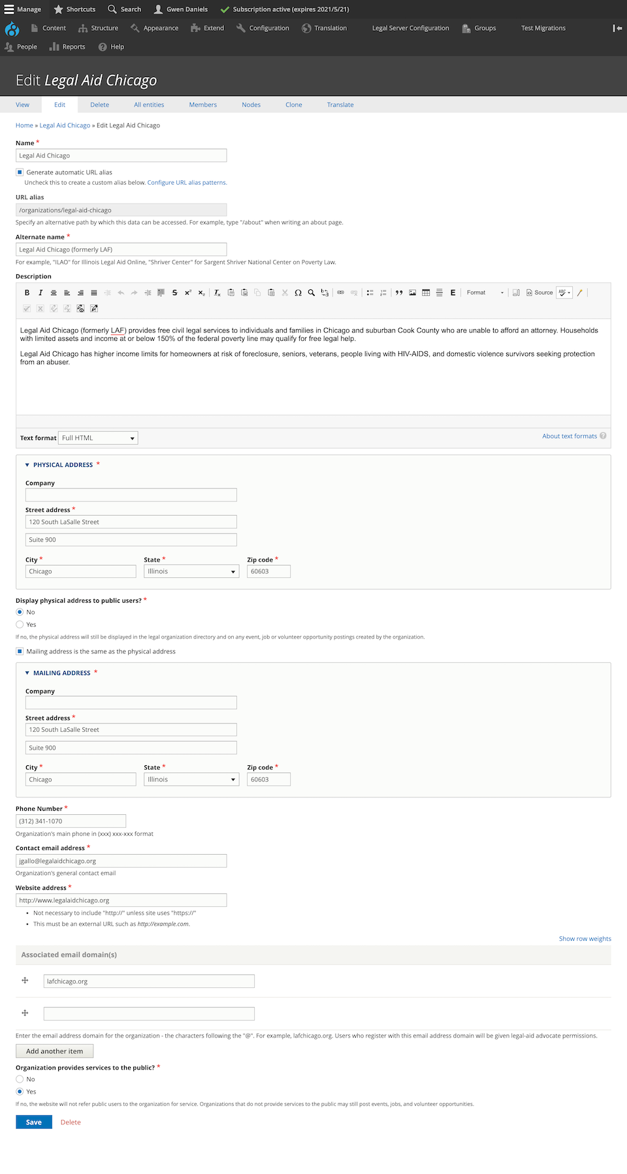The image size is (627, 1174).
Task: Align Description text to the right
Action: [80, 293]
